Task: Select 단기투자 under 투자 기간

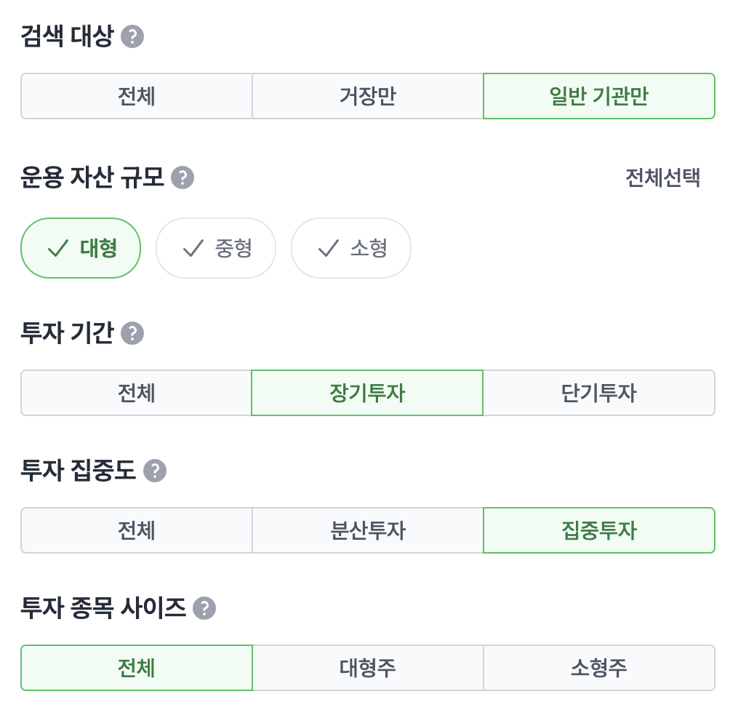Action: [x=599, y=393]
